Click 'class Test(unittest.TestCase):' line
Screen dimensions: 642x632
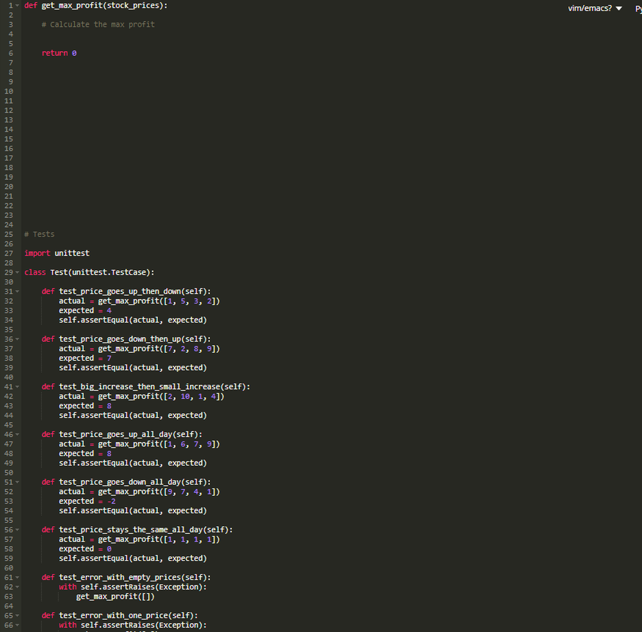point(89,273)
